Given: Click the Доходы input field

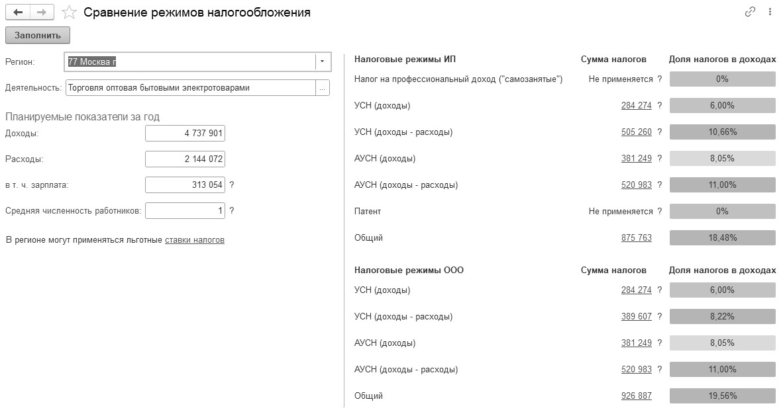Looking at the screenshot, I should coord(185,134).
